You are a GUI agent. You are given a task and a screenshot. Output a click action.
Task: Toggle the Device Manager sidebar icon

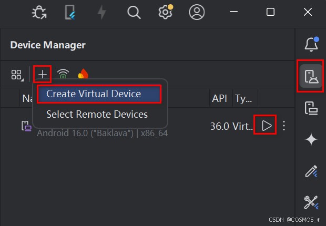311,77
